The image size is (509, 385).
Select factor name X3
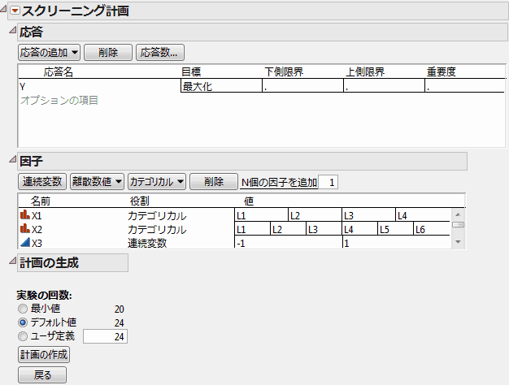point(37,243)
